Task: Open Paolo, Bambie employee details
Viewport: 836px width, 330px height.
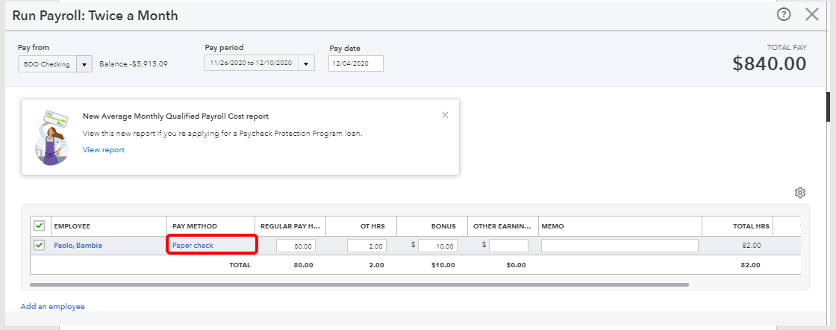Action: tap(78, 246)
